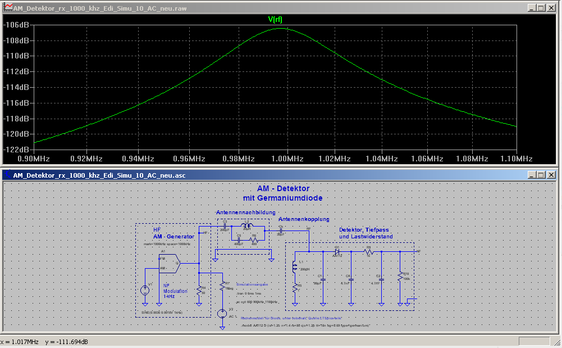
Task: Click the '1.00MHz' horizontal axis label
Action: coord(287,159)
